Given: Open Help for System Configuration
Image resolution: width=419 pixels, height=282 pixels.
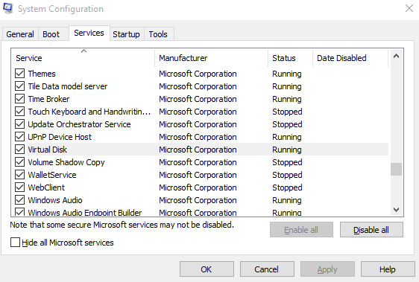Looking at the screenshot, I should 388,269.
